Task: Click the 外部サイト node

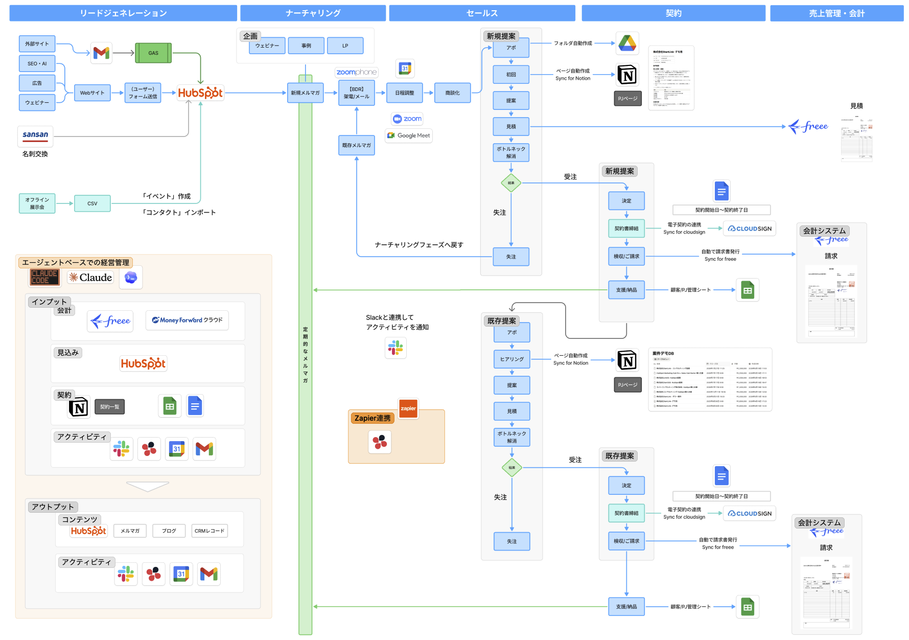Action: (37, 44)
